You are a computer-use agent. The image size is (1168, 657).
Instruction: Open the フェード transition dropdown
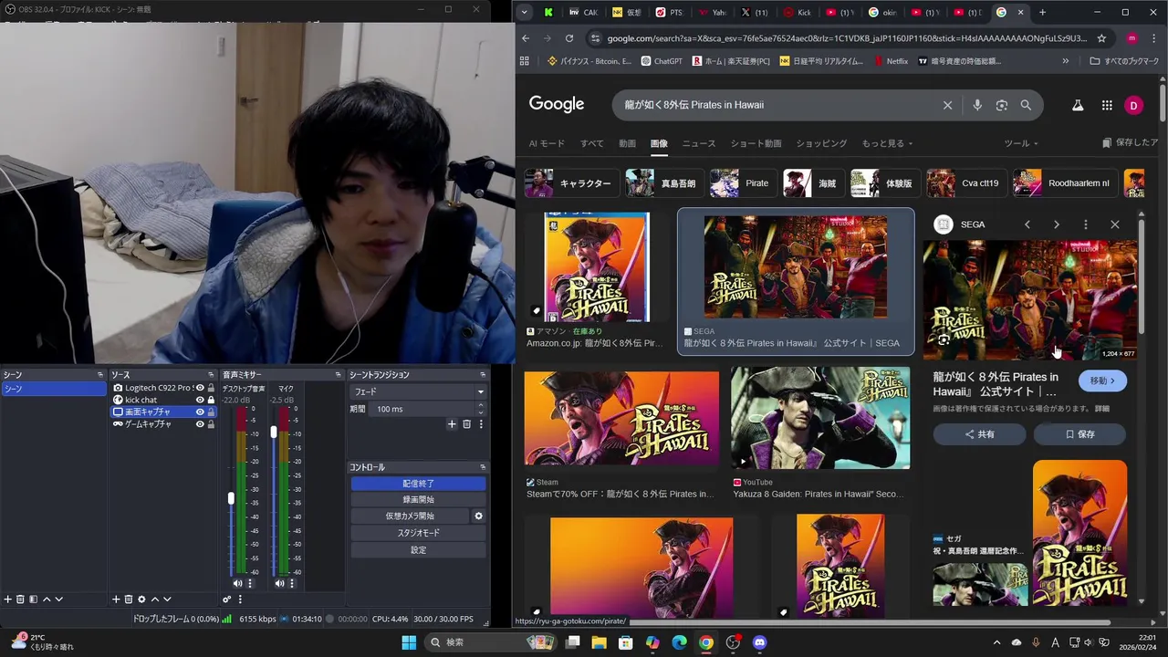[x=418, y=391]
